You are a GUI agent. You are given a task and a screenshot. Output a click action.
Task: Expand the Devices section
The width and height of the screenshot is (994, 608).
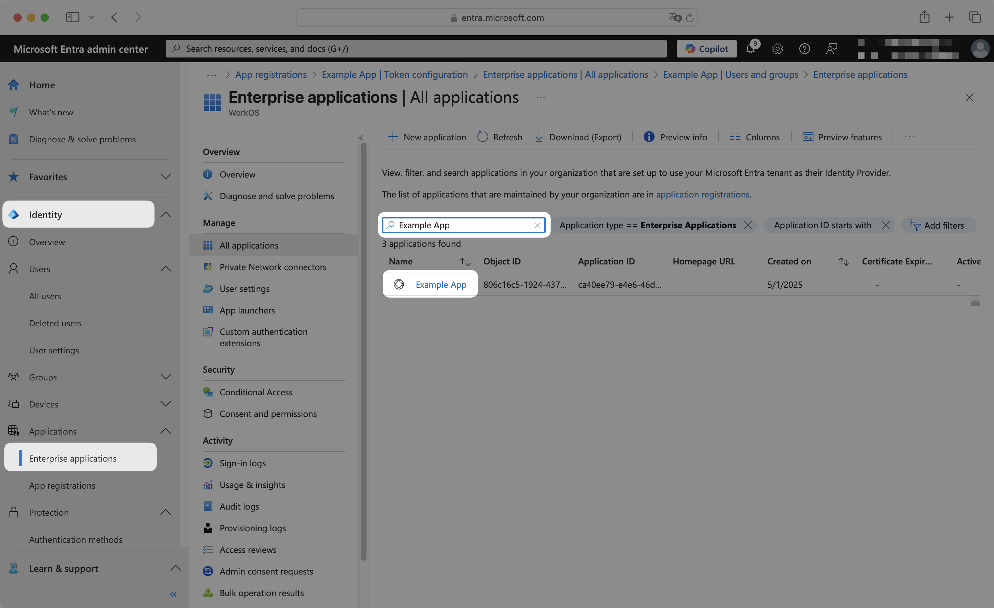pos(165,404)
